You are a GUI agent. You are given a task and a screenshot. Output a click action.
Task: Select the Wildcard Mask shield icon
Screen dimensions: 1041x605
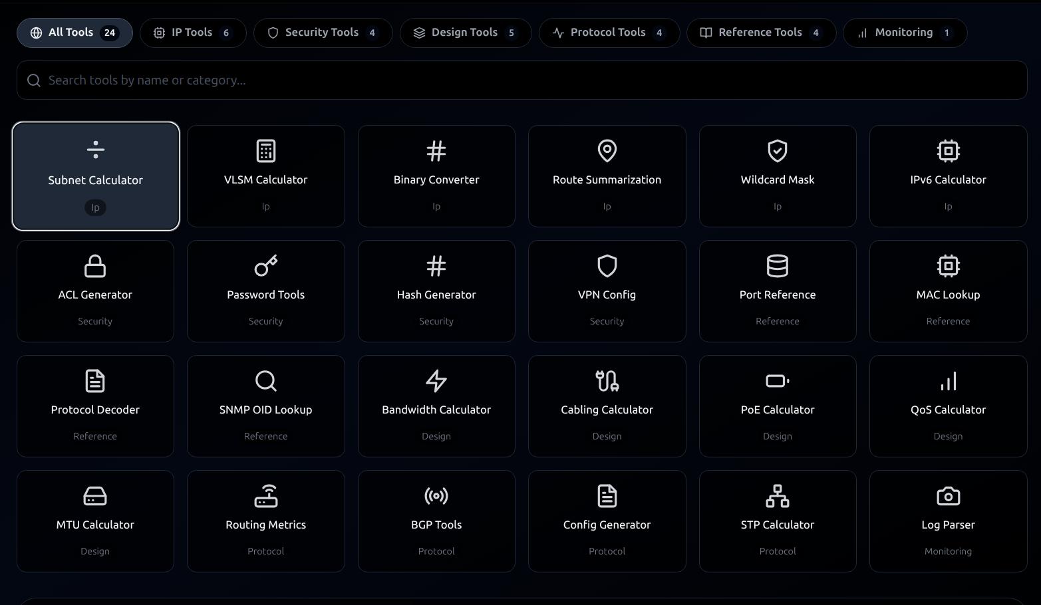[x=777, y=151]
